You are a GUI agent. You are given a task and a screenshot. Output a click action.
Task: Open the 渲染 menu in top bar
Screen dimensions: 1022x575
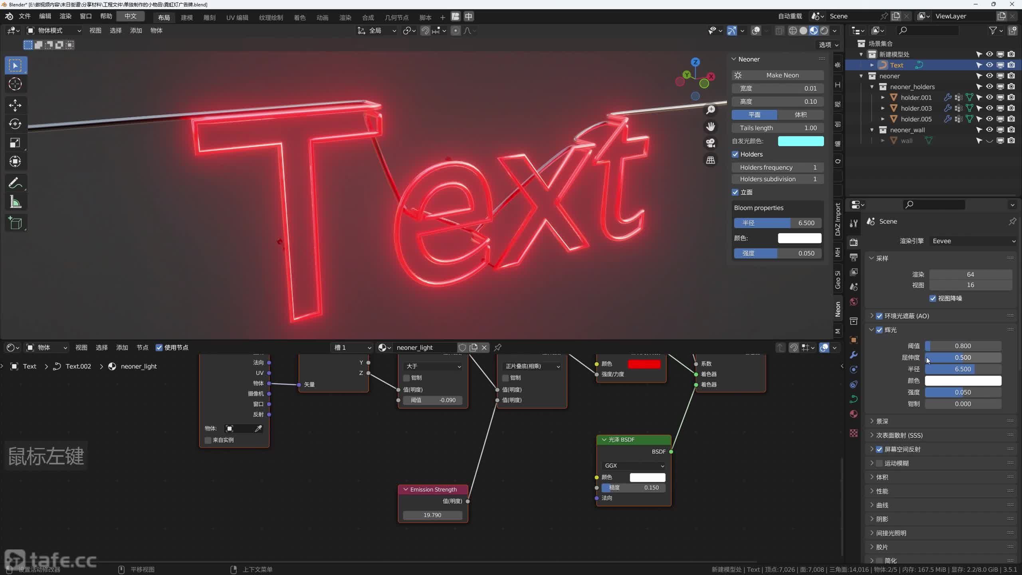(65, 16)
